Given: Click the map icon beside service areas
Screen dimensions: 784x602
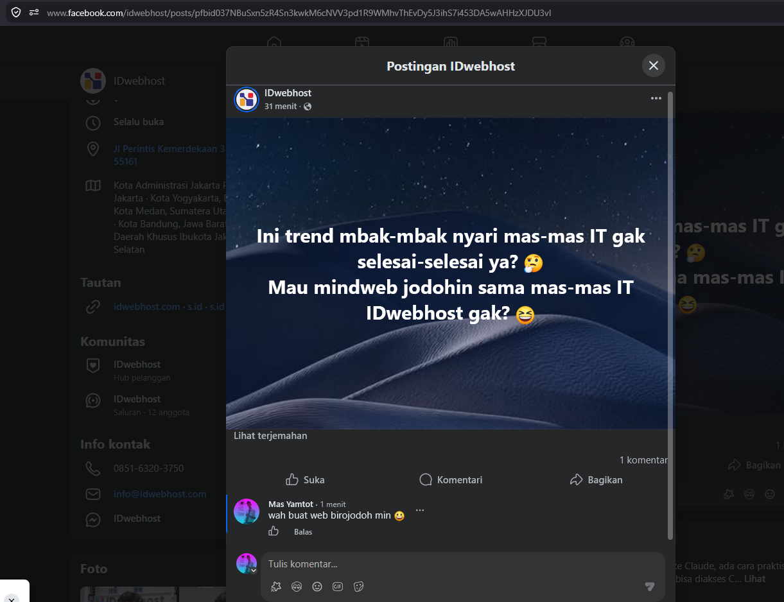Looking at the screenshot, I should 93,185.
